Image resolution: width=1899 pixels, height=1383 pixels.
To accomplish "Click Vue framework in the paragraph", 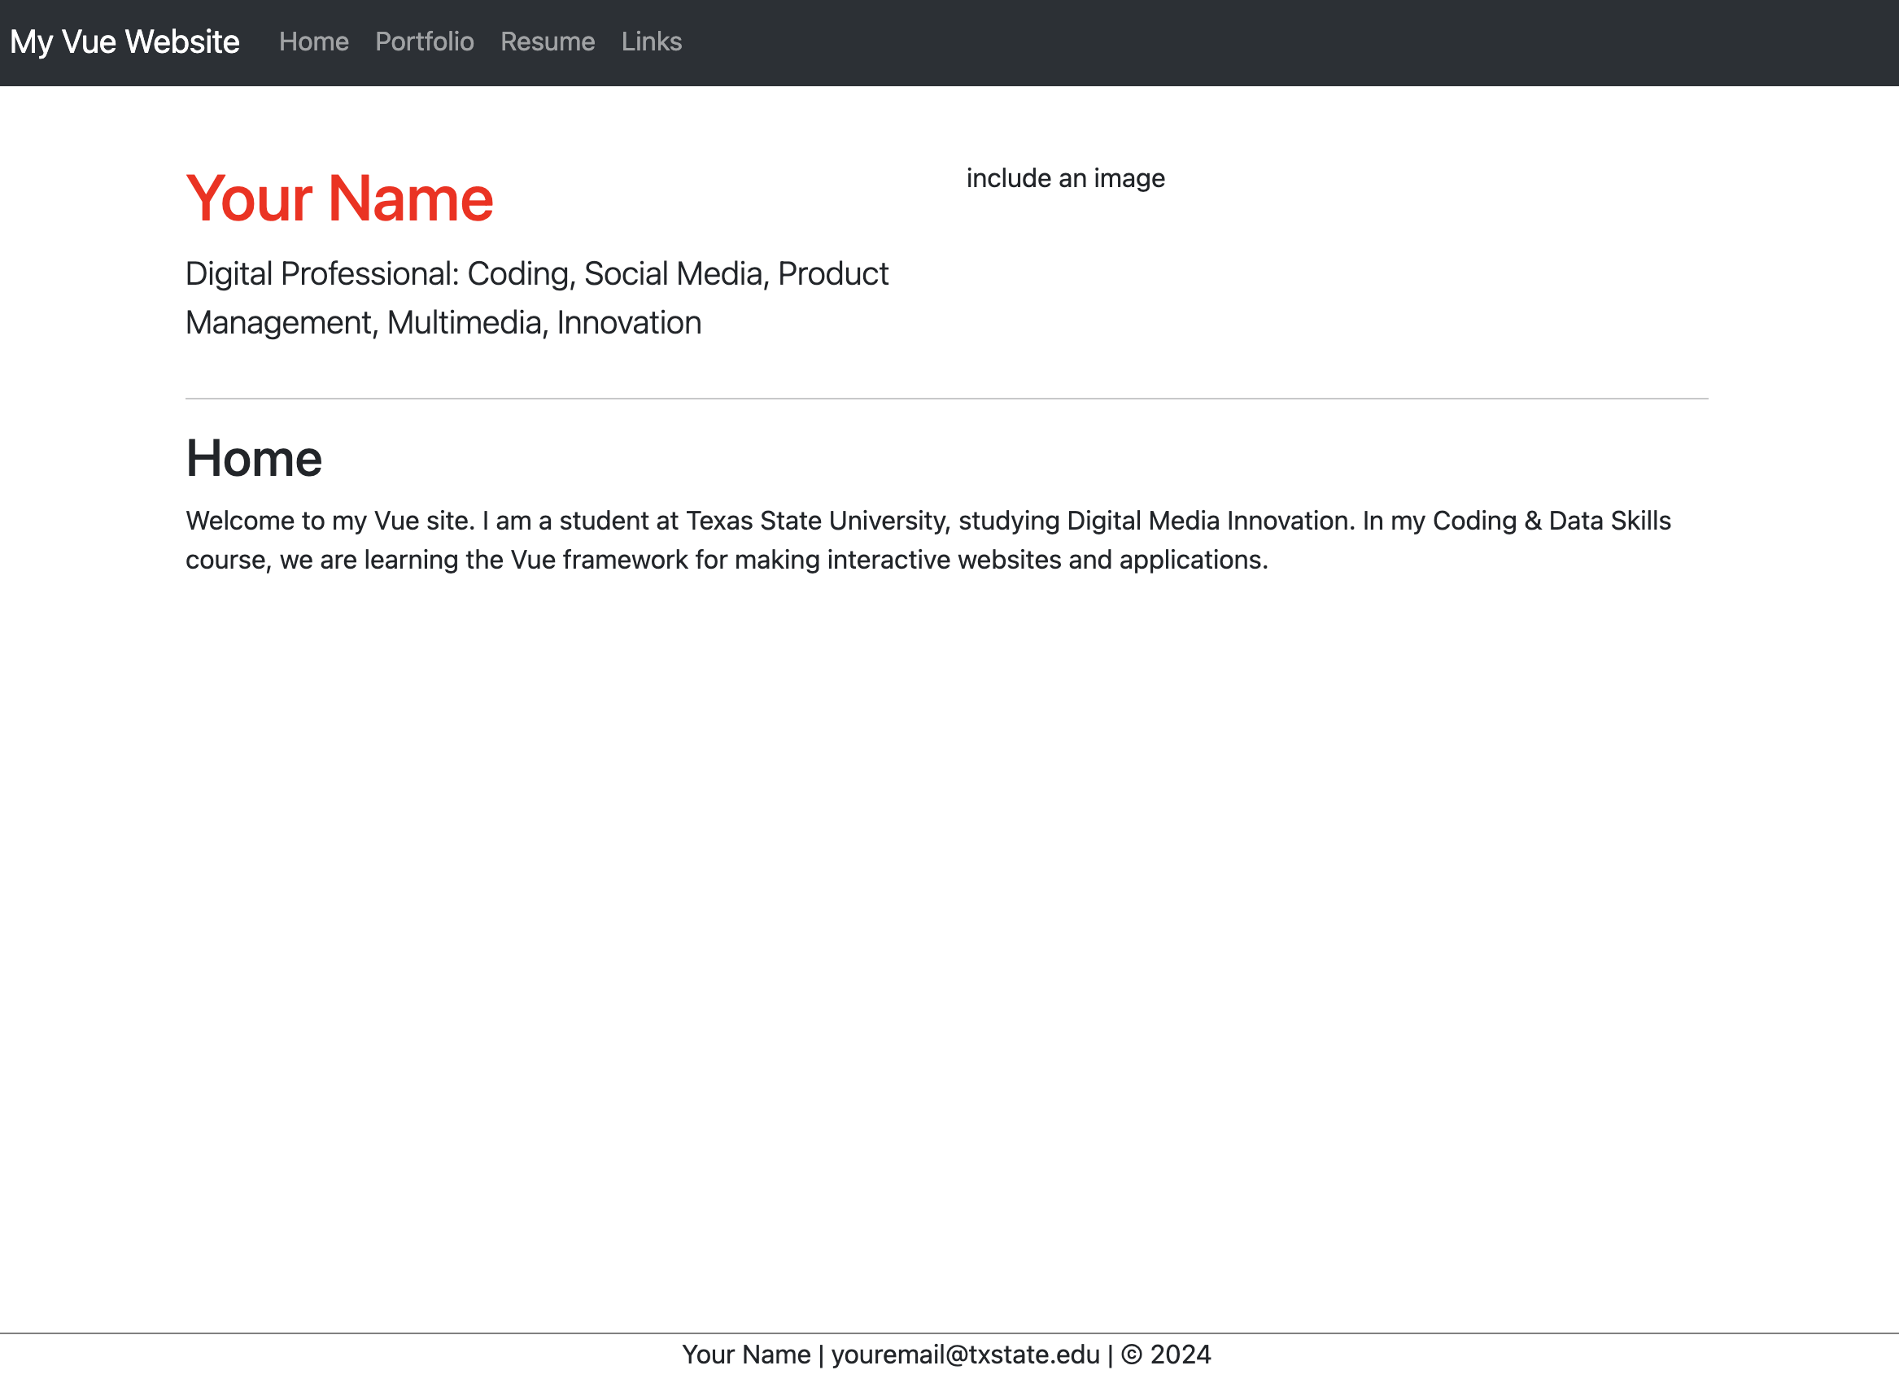I will pos(599,560).
